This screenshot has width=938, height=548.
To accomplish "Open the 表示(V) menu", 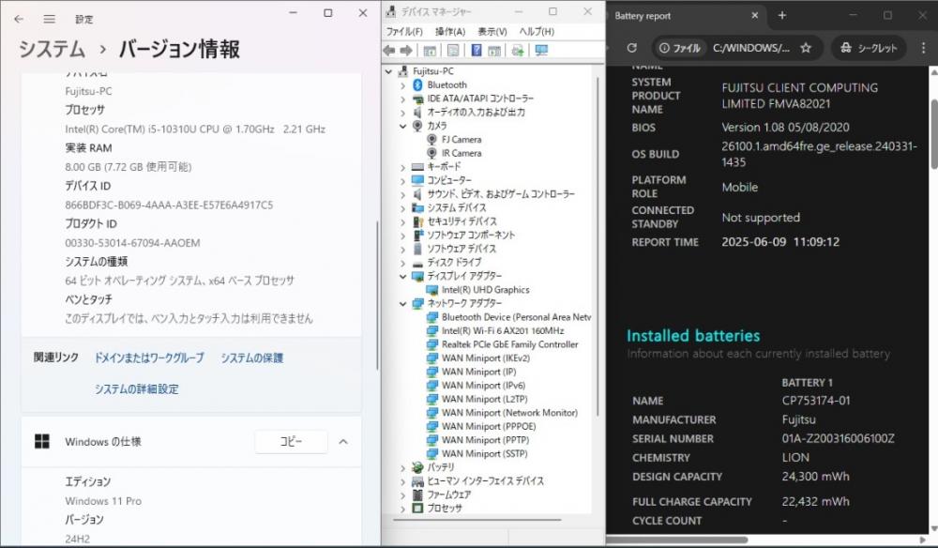I will (x=492, y=32).
